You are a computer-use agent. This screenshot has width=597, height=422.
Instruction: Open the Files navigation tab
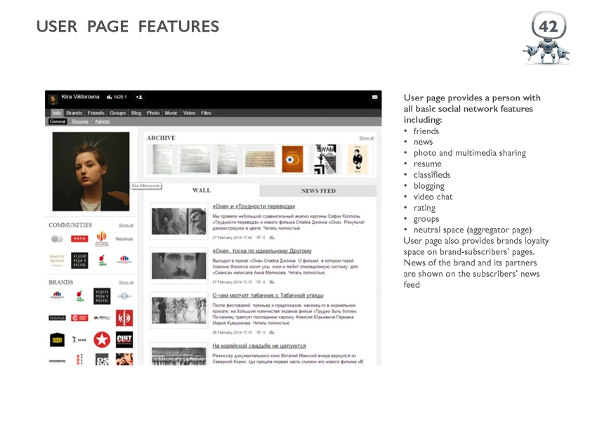point(206,113)
